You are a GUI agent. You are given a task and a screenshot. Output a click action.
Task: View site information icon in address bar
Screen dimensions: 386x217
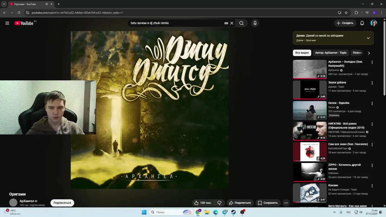pyautogui.click(x=27, y=13)
